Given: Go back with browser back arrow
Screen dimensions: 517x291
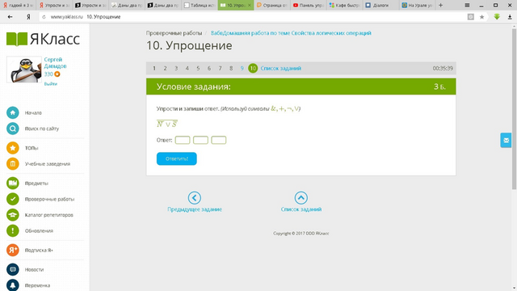Looking at the screenshot, I should 10,17.
